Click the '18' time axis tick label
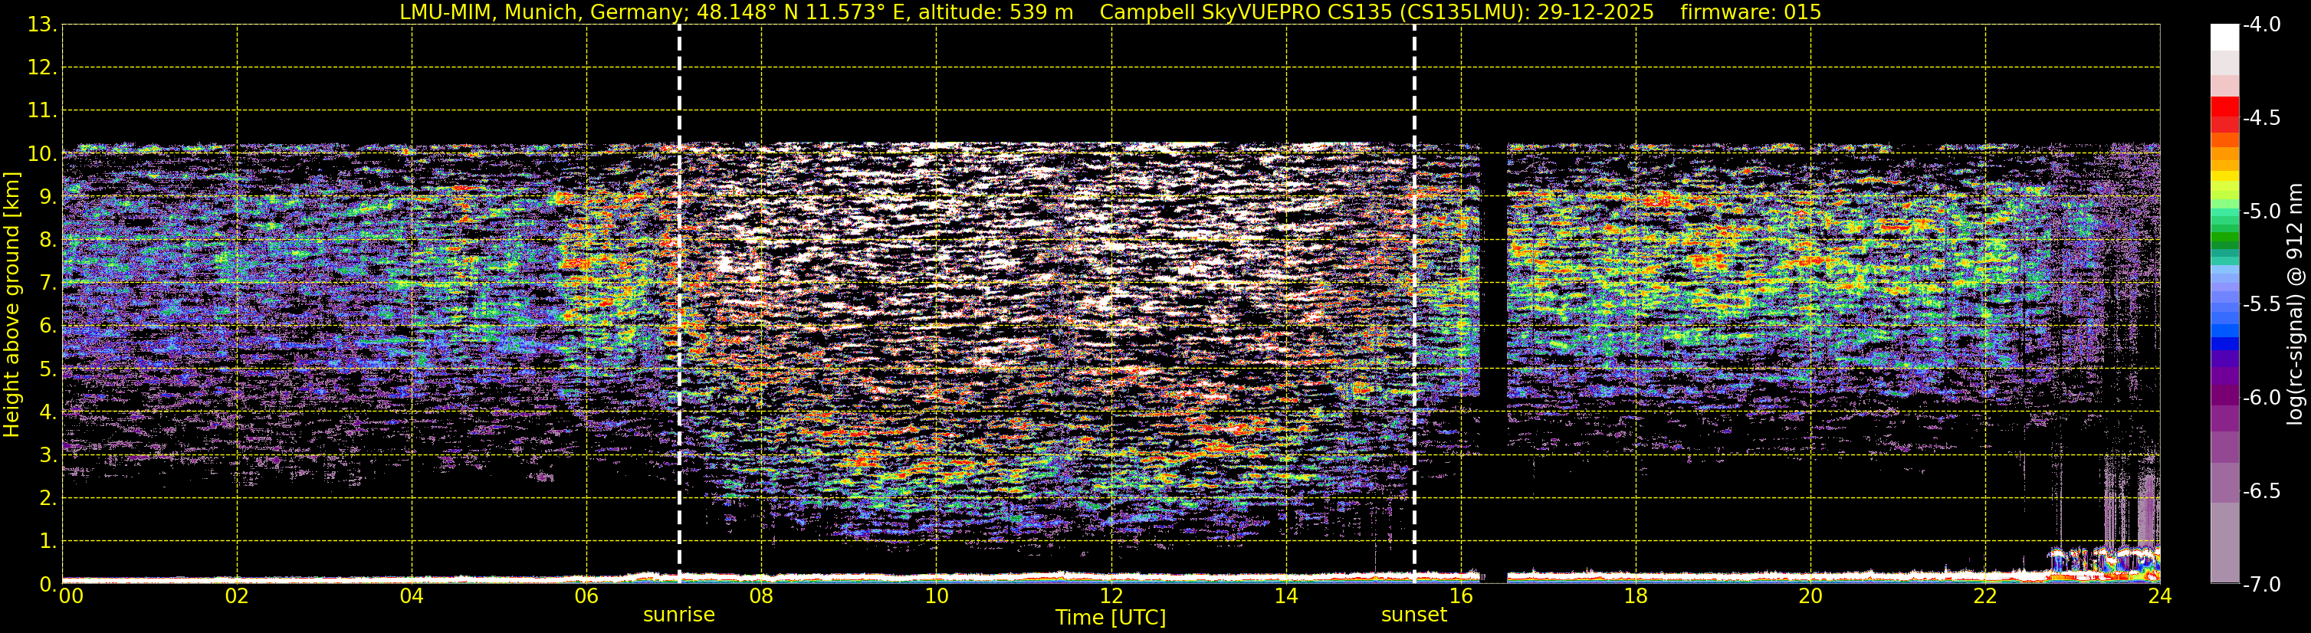The height and width of the screenshot is (633, 2311). (x=1636, y=596)
